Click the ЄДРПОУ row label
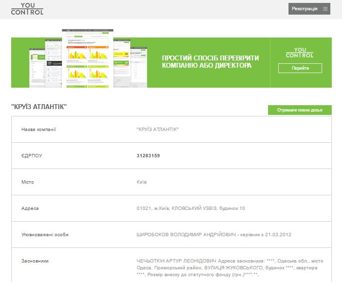This screenshot has width=342, height=282. coord(32,156)
